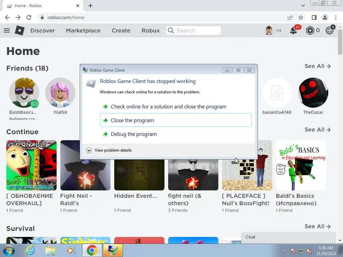This screenshot has width=343, height=257.
Task: Close the Home - Roblox tab
Action: (x=78, y=6)
